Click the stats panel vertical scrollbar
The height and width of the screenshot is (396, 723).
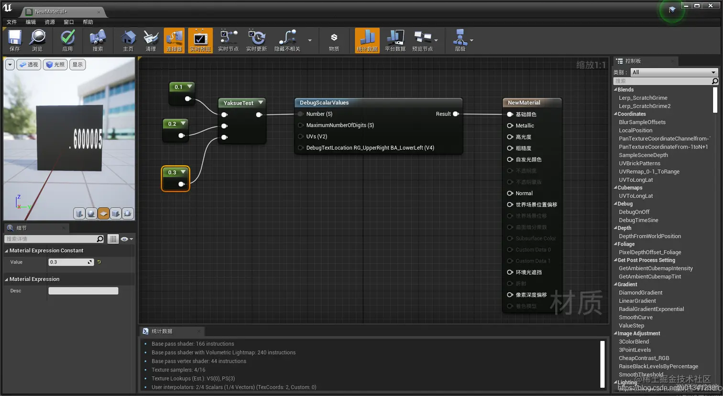602,364
